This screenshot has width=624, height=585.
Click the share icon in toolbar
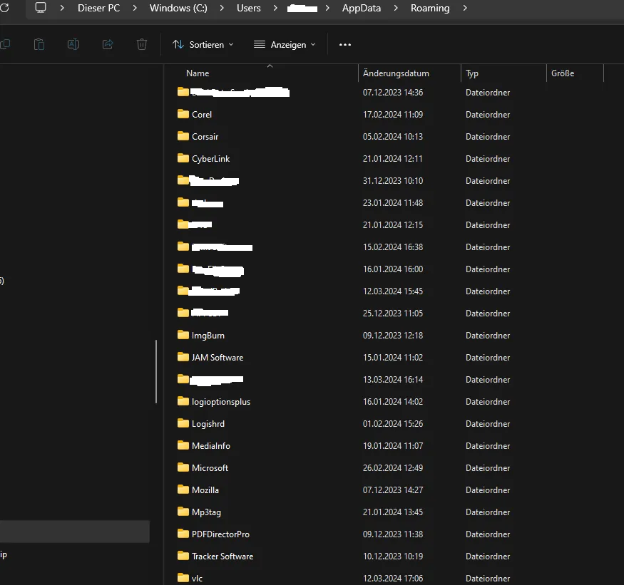(108, 44)
